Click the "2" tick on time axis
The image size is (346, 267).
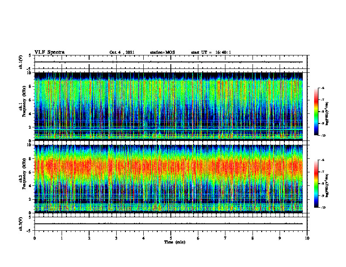tap(89, 238)
